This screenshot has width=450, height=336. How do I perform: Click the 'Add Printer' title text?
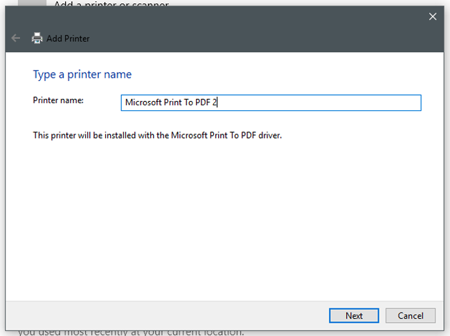(x=68, y=39)
